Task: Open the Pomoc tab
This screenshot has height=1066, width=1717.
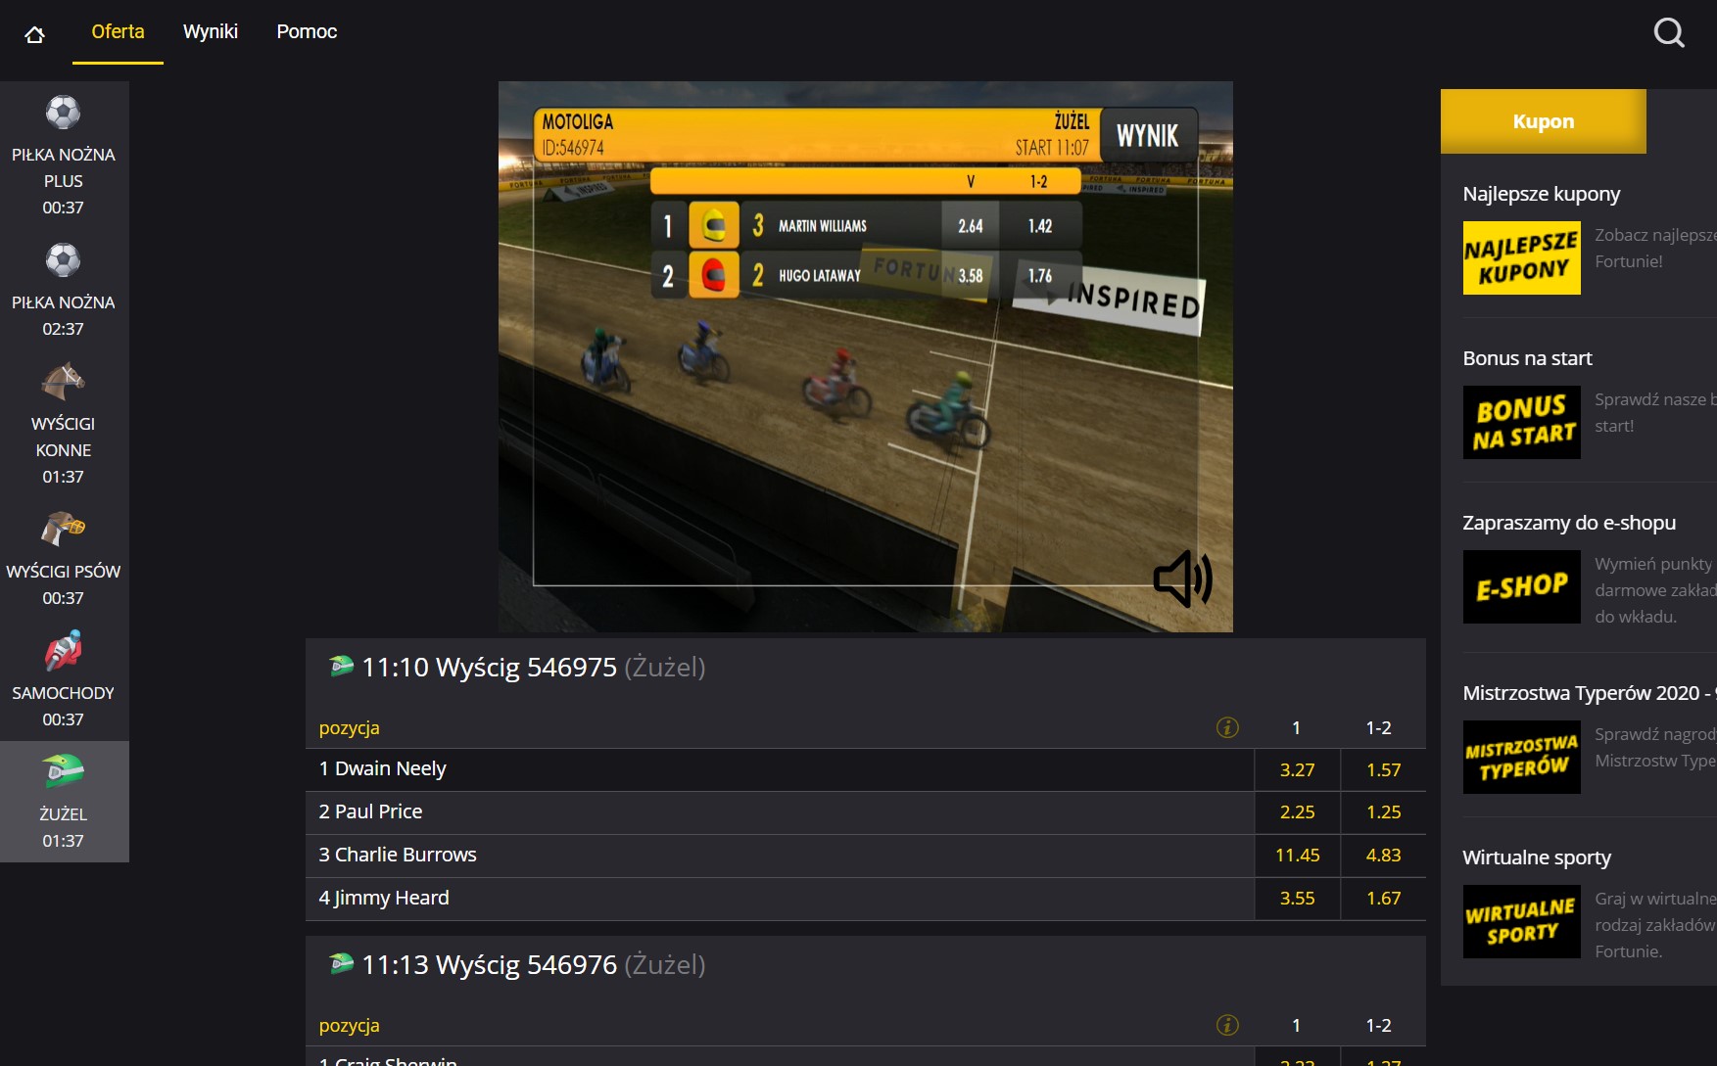Action: [307, 31]
